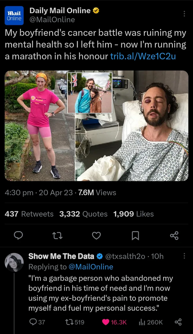193x334 pixels.
Task: Click the reply icon showing 37 comments
Action: [x=37, y=322]
